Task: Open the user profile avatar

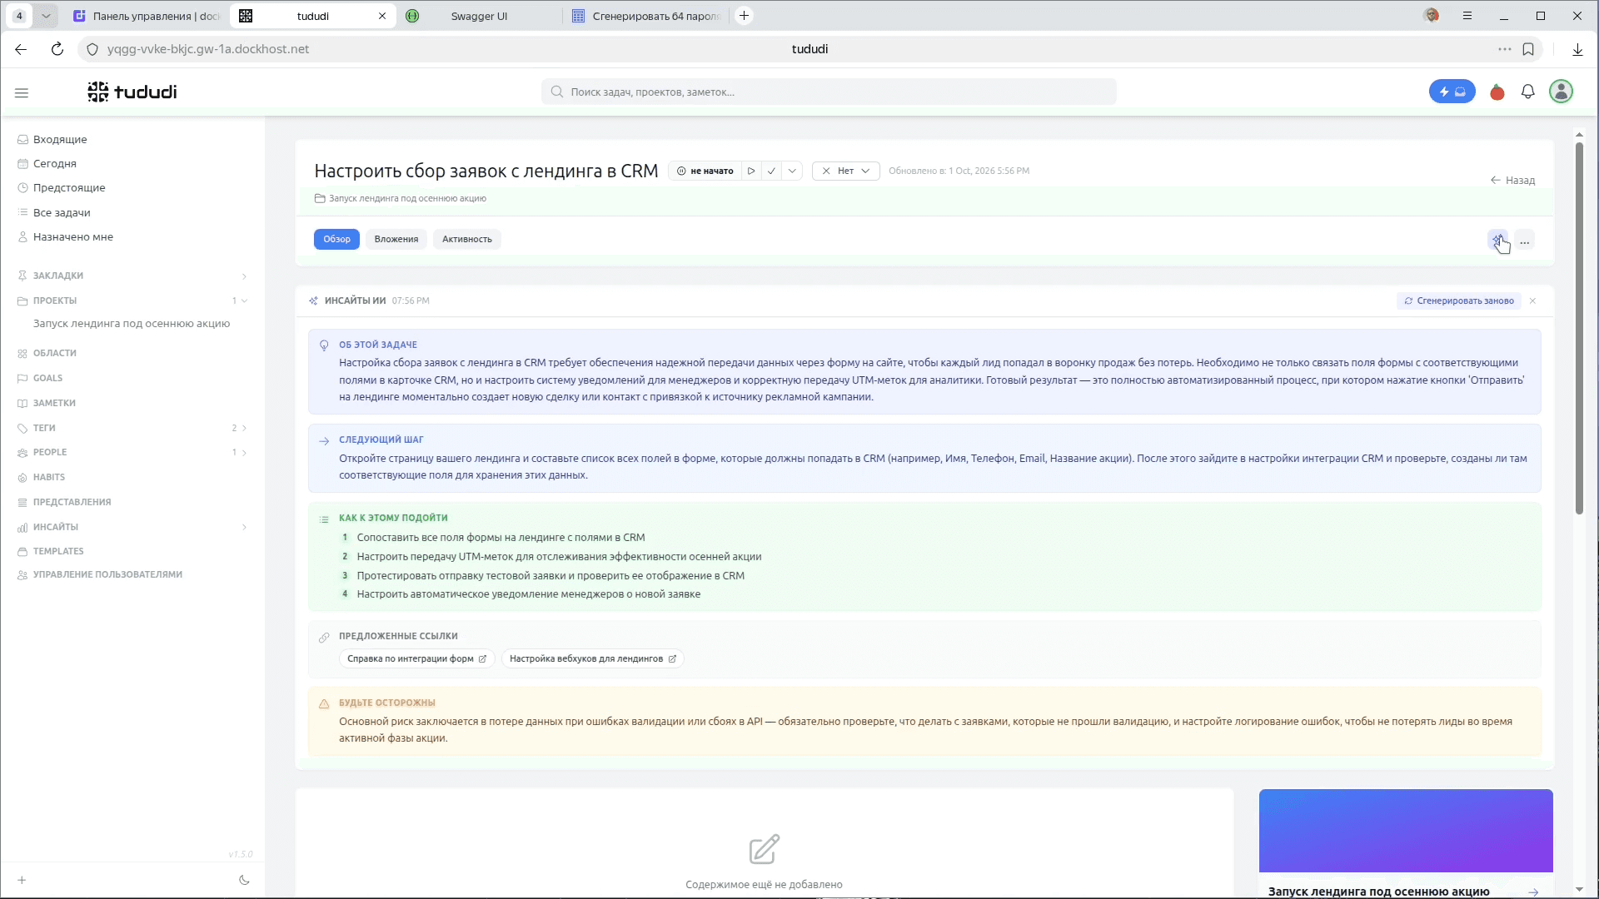Action: (x=1562, y=92)
